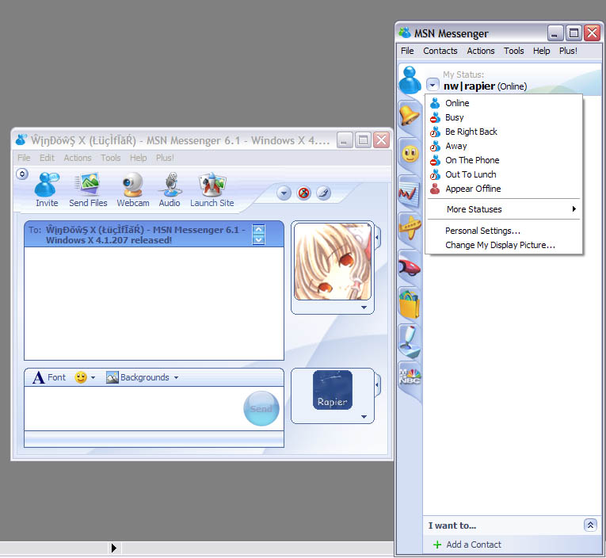Open Actions menu in MSN Messenger window
Viewport: 606px width, 558px height.
click(480, 51)
